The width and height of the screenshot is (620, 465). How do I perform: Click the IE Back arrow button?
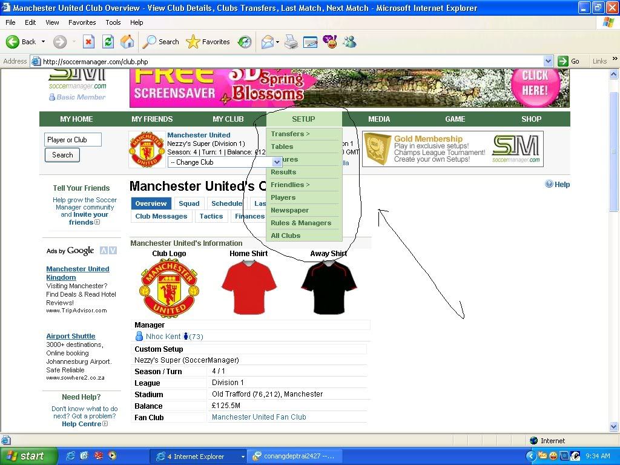click(13, 42)
